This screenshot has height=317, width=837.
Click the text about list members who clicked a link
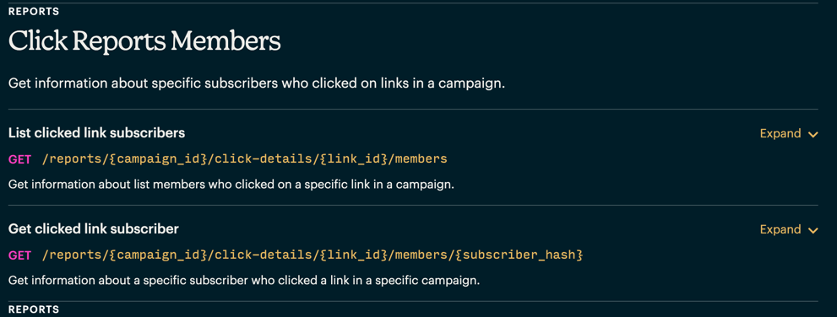pyautogui.click(x=231, y=185)
